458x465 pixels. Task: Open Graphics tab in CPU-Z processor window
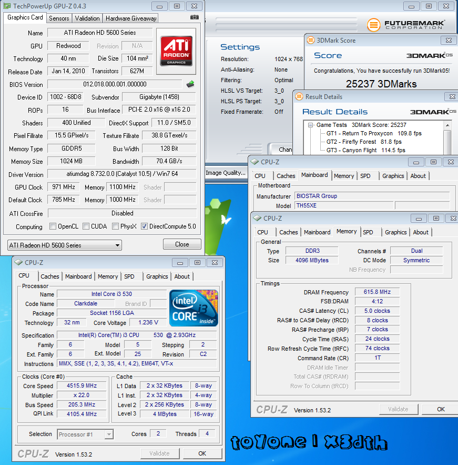tap(157, 276)
